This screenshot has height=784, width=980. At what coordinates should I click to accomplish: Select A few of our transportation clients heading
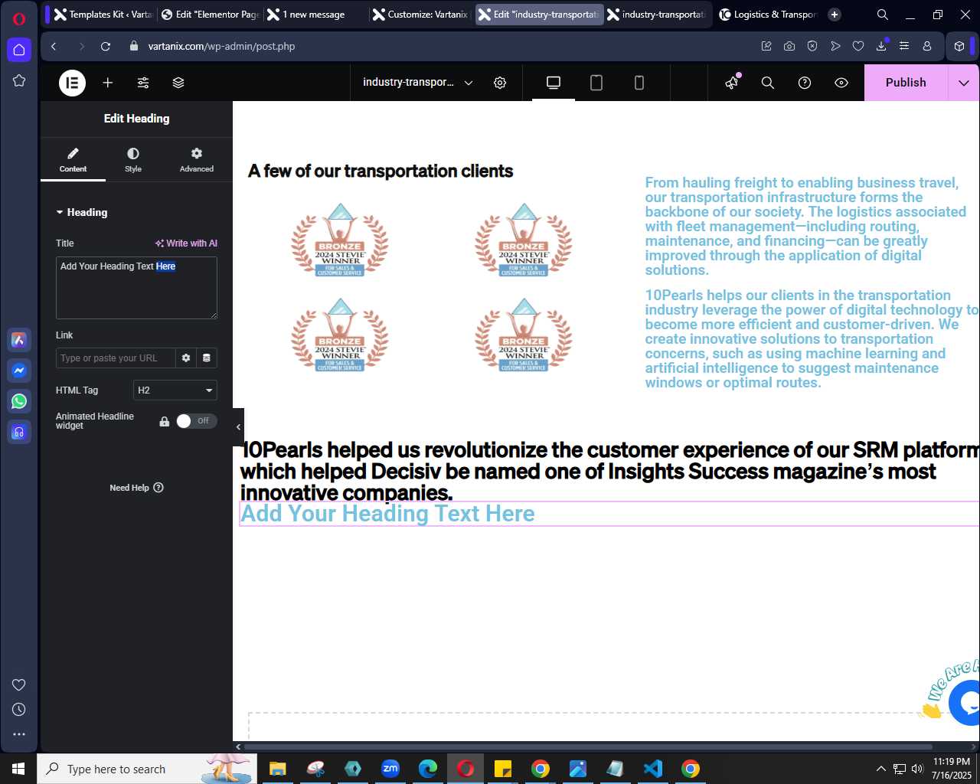coord(381,171)
